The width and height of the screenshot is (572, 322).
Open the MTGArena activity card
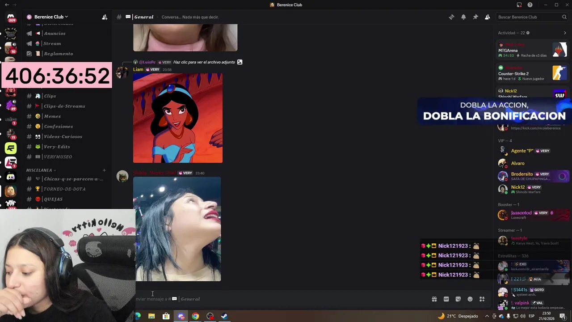click(532, 50)
